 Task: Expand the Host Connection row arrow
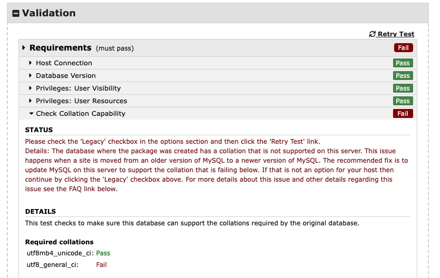click(30, 63)
